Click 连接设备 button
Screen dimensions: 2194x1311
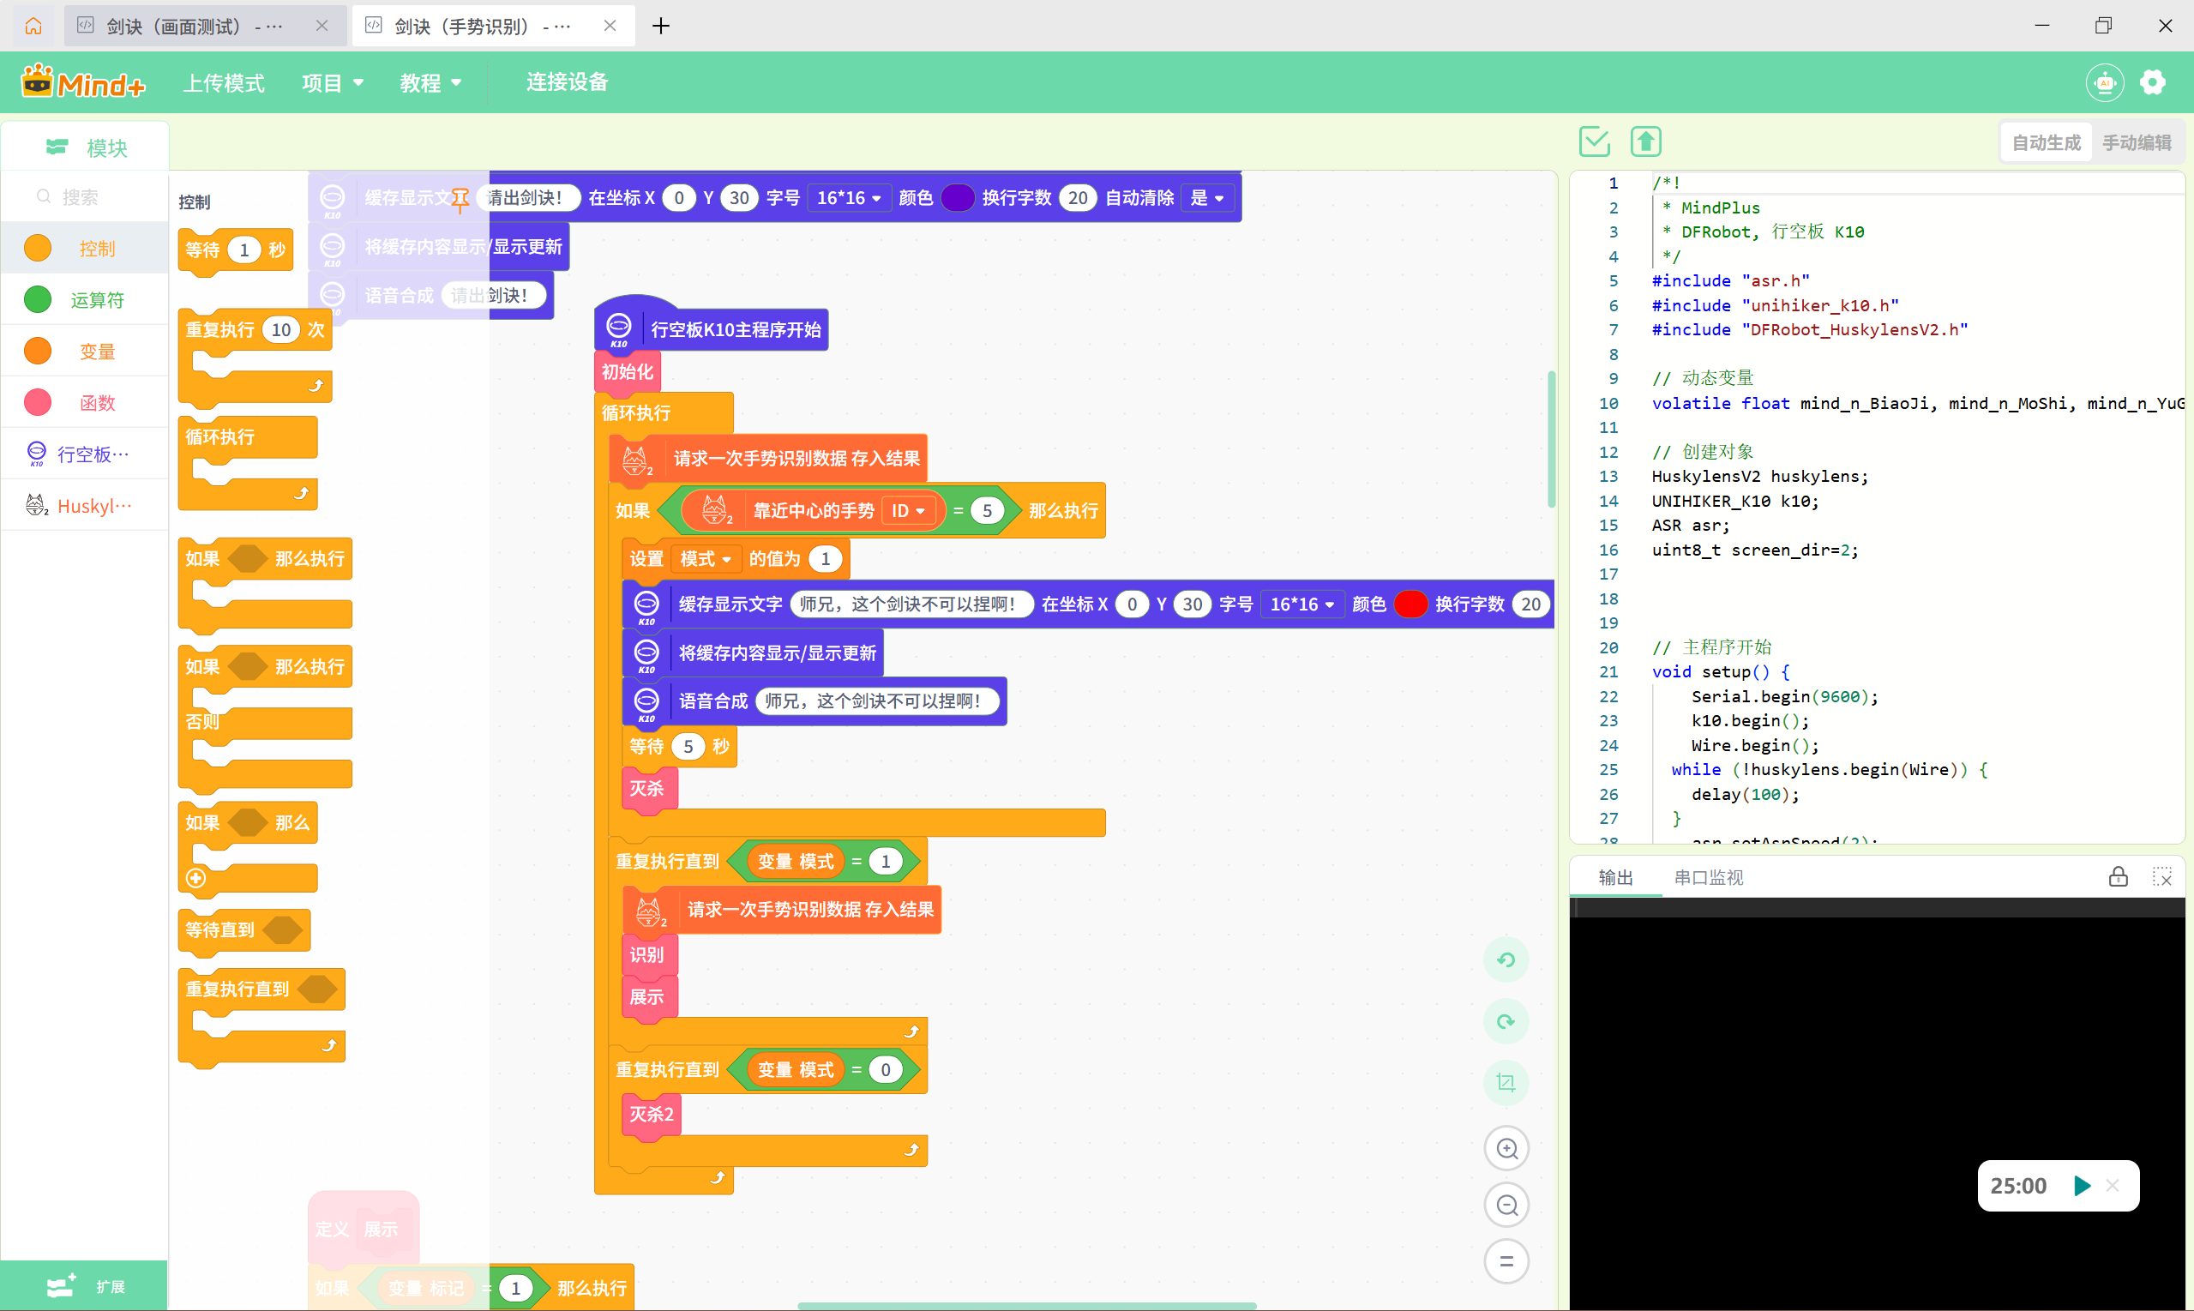[x=567, y=82]
